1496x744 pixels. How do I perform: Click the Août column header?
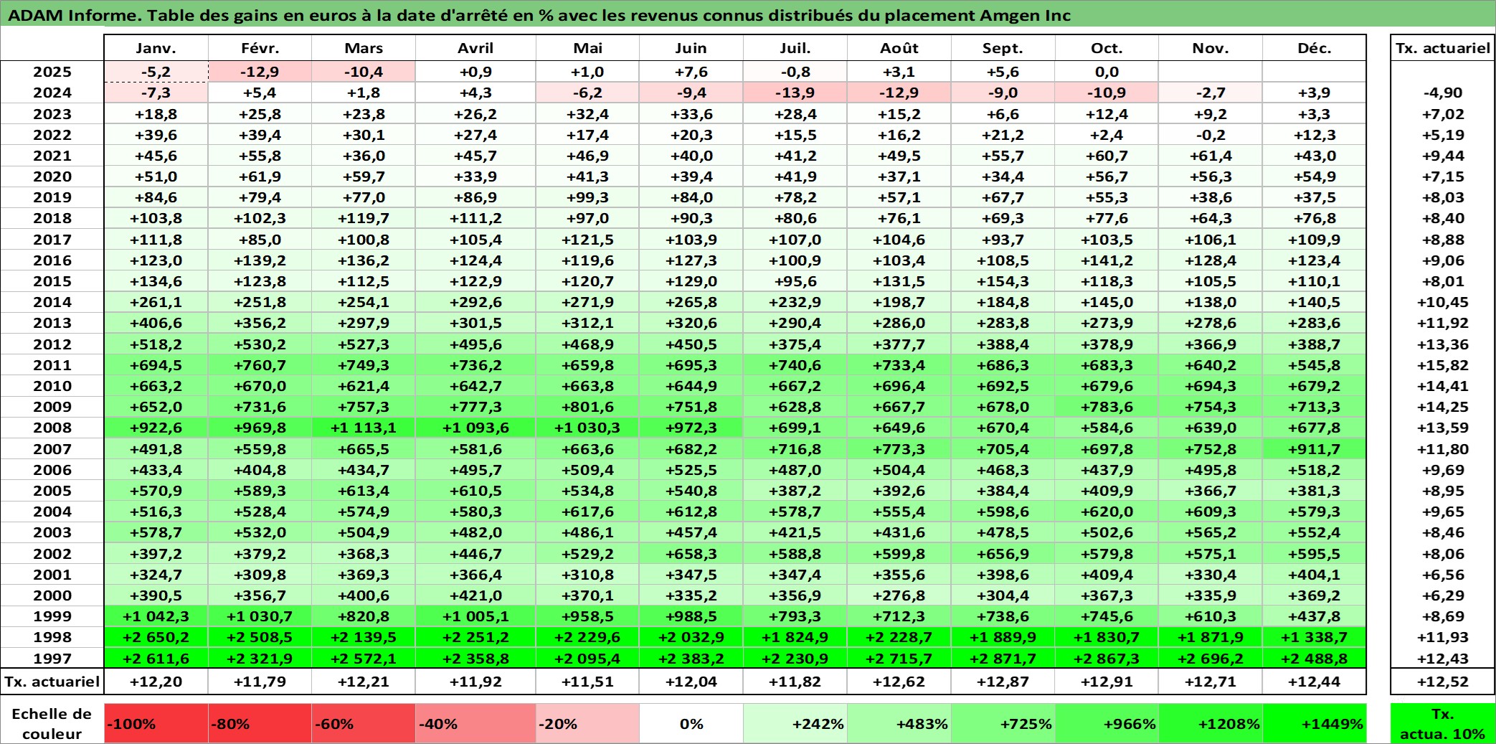pos(899,48)
